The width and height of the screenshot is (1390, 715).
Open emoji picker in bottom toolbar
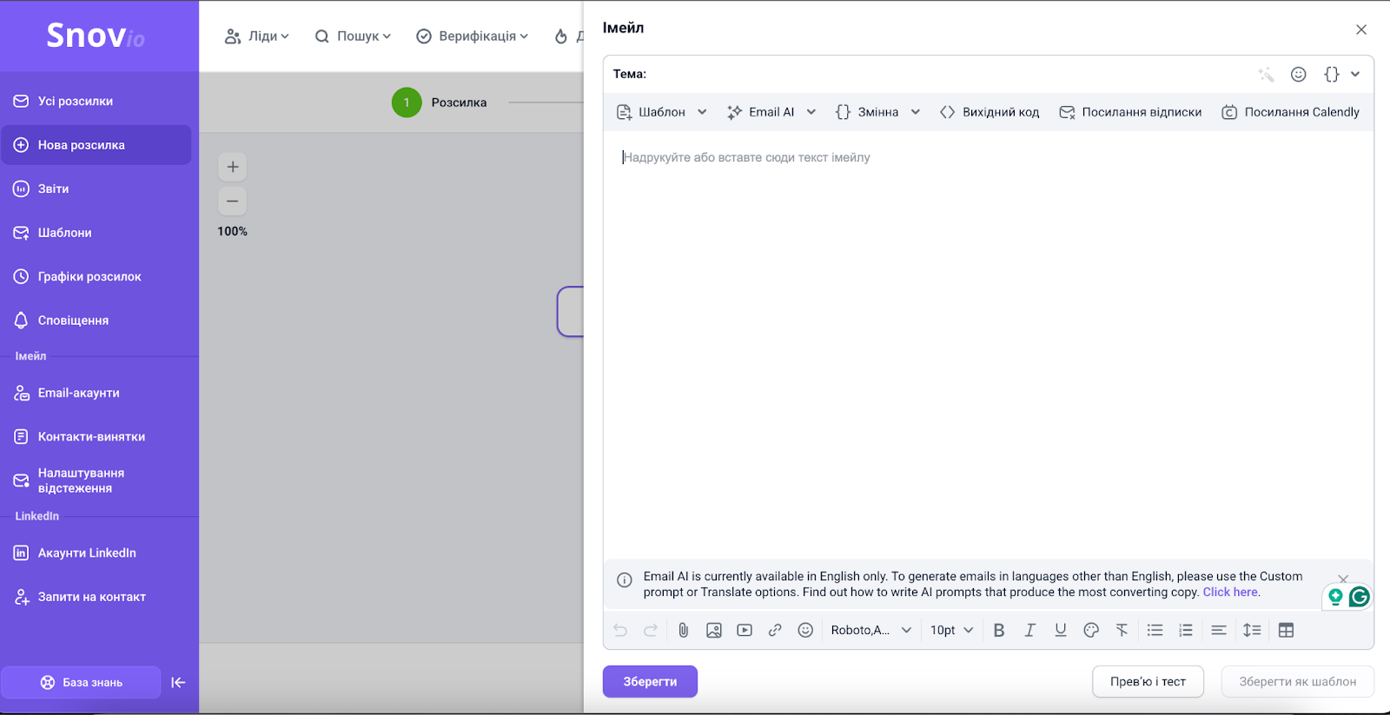point(805,631)
